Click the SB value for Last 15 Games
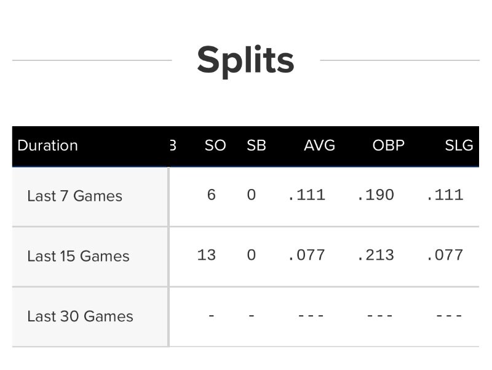Screen dimensions: 492x370 (x=251, y=255)
